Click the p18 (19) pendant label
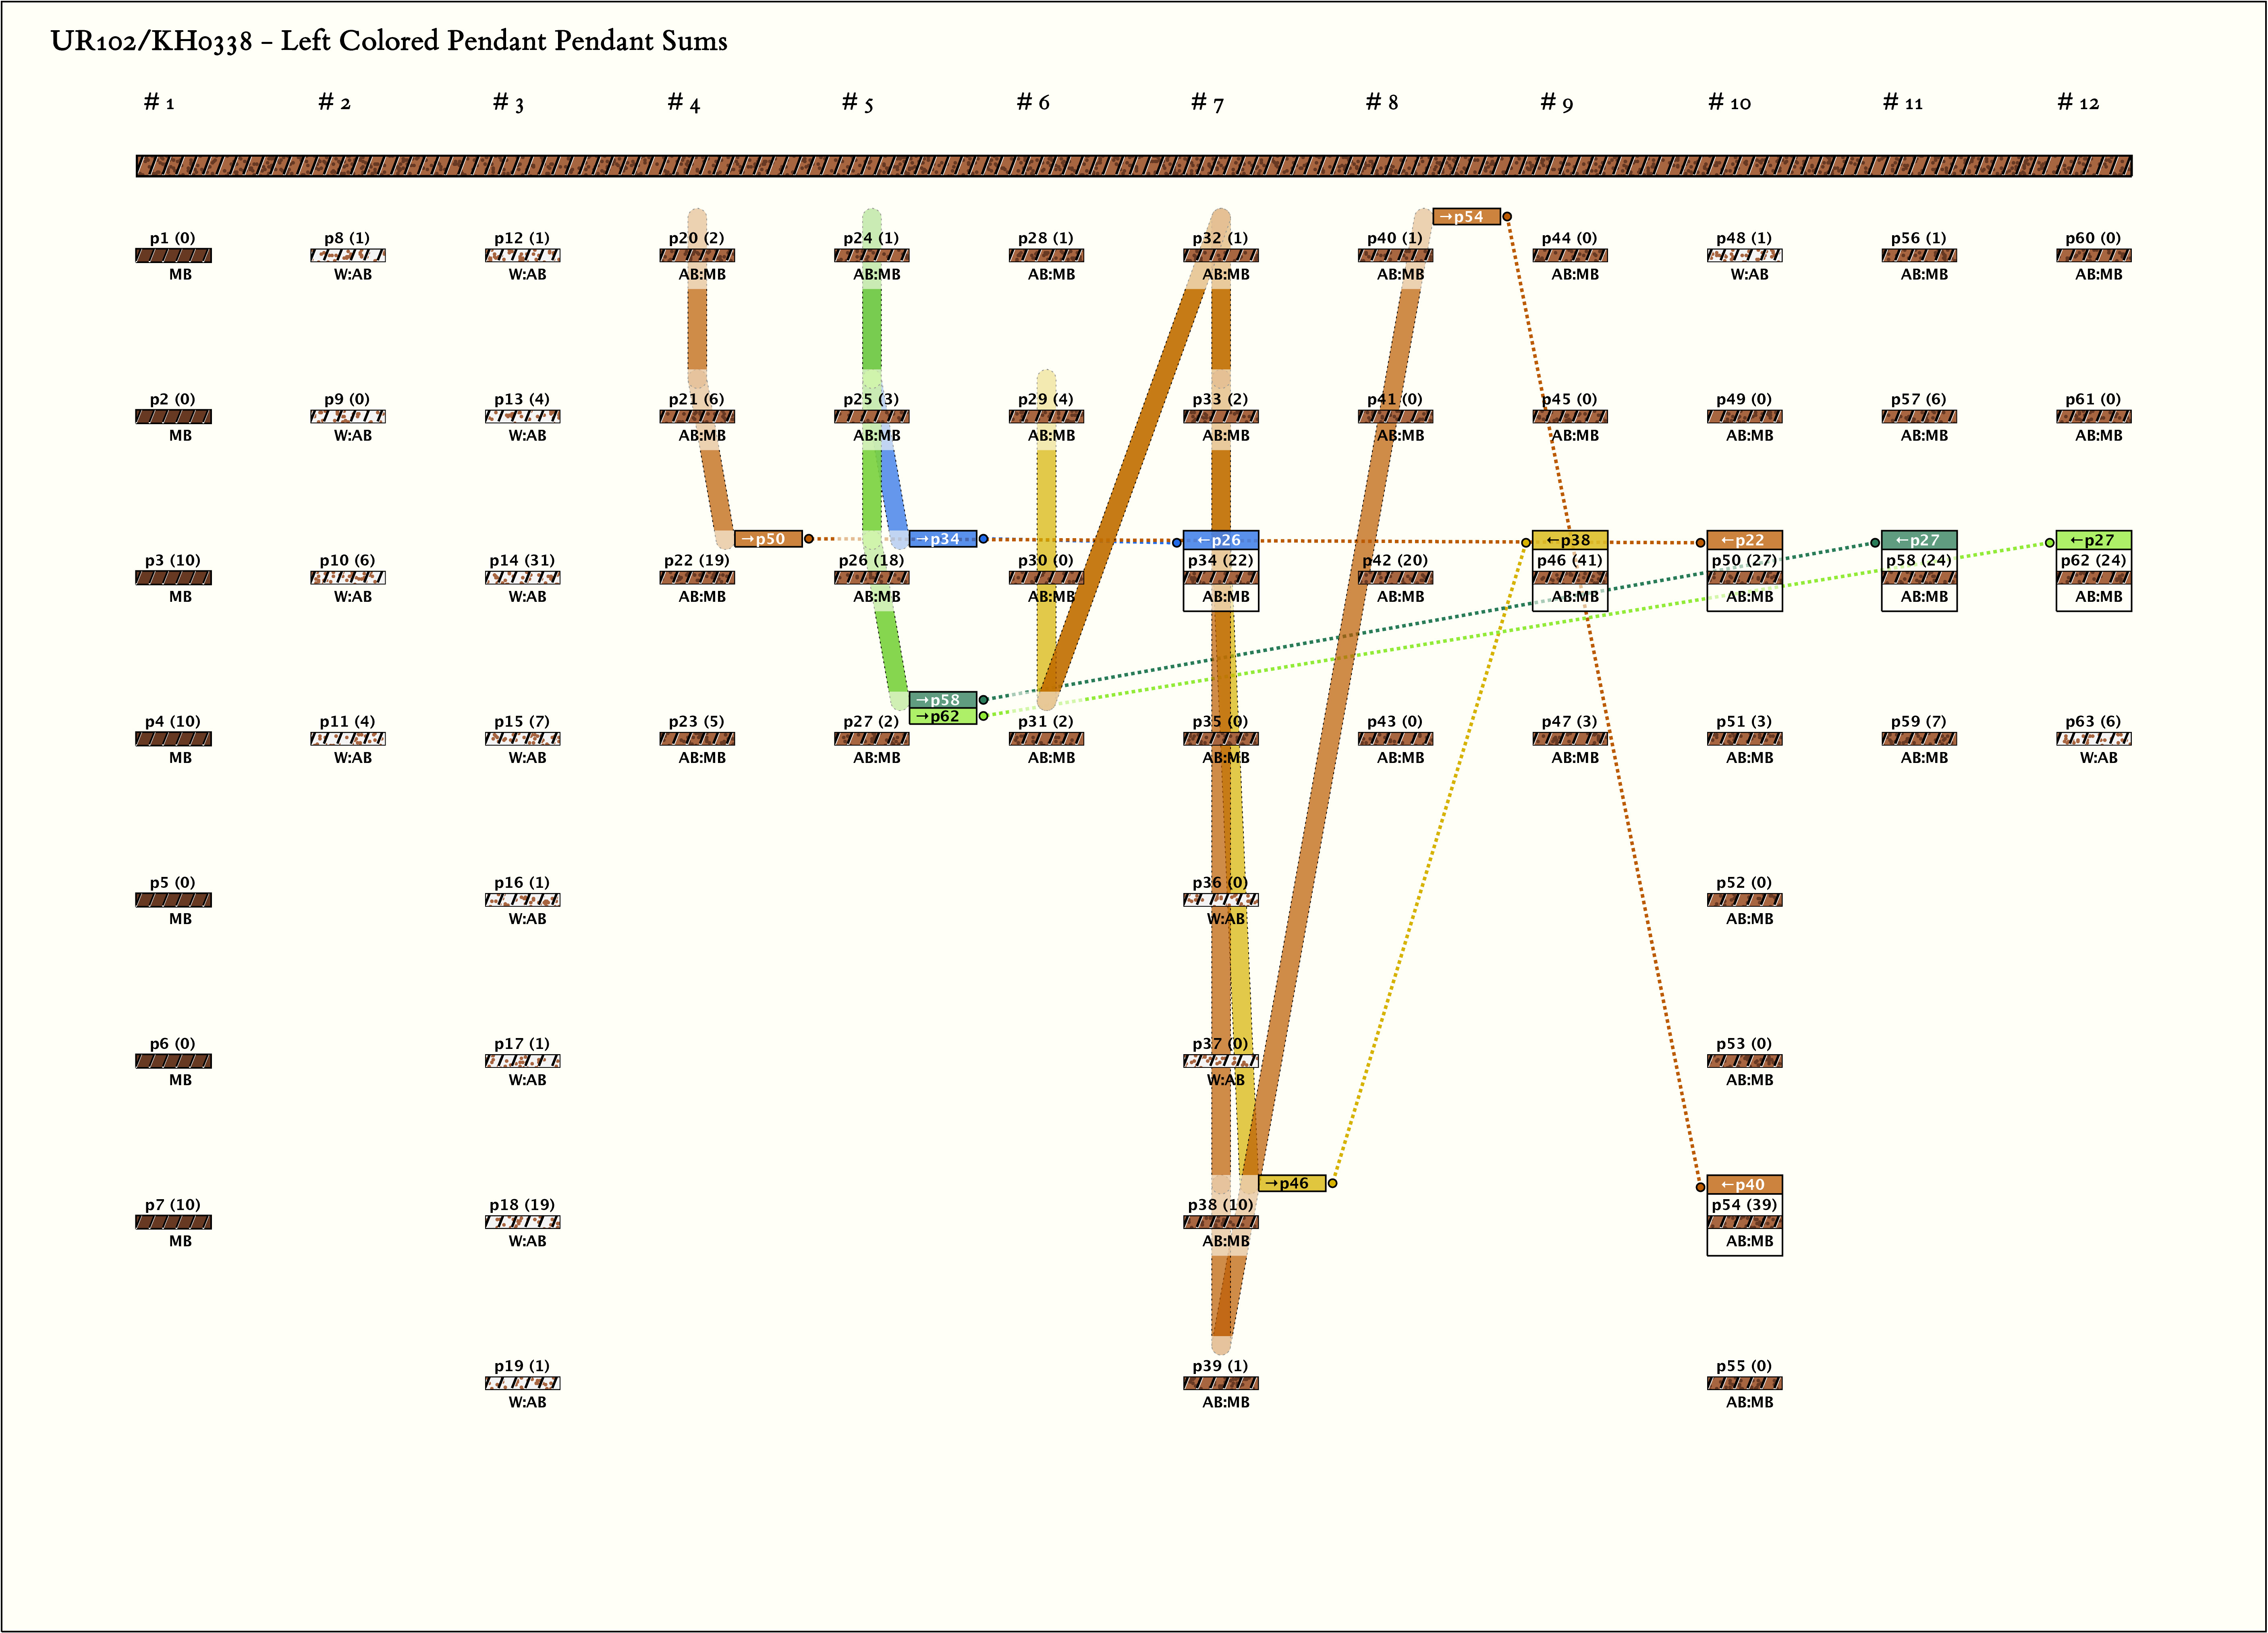The height and width of the screenshot is (1633, 2268). (522, 1205)
